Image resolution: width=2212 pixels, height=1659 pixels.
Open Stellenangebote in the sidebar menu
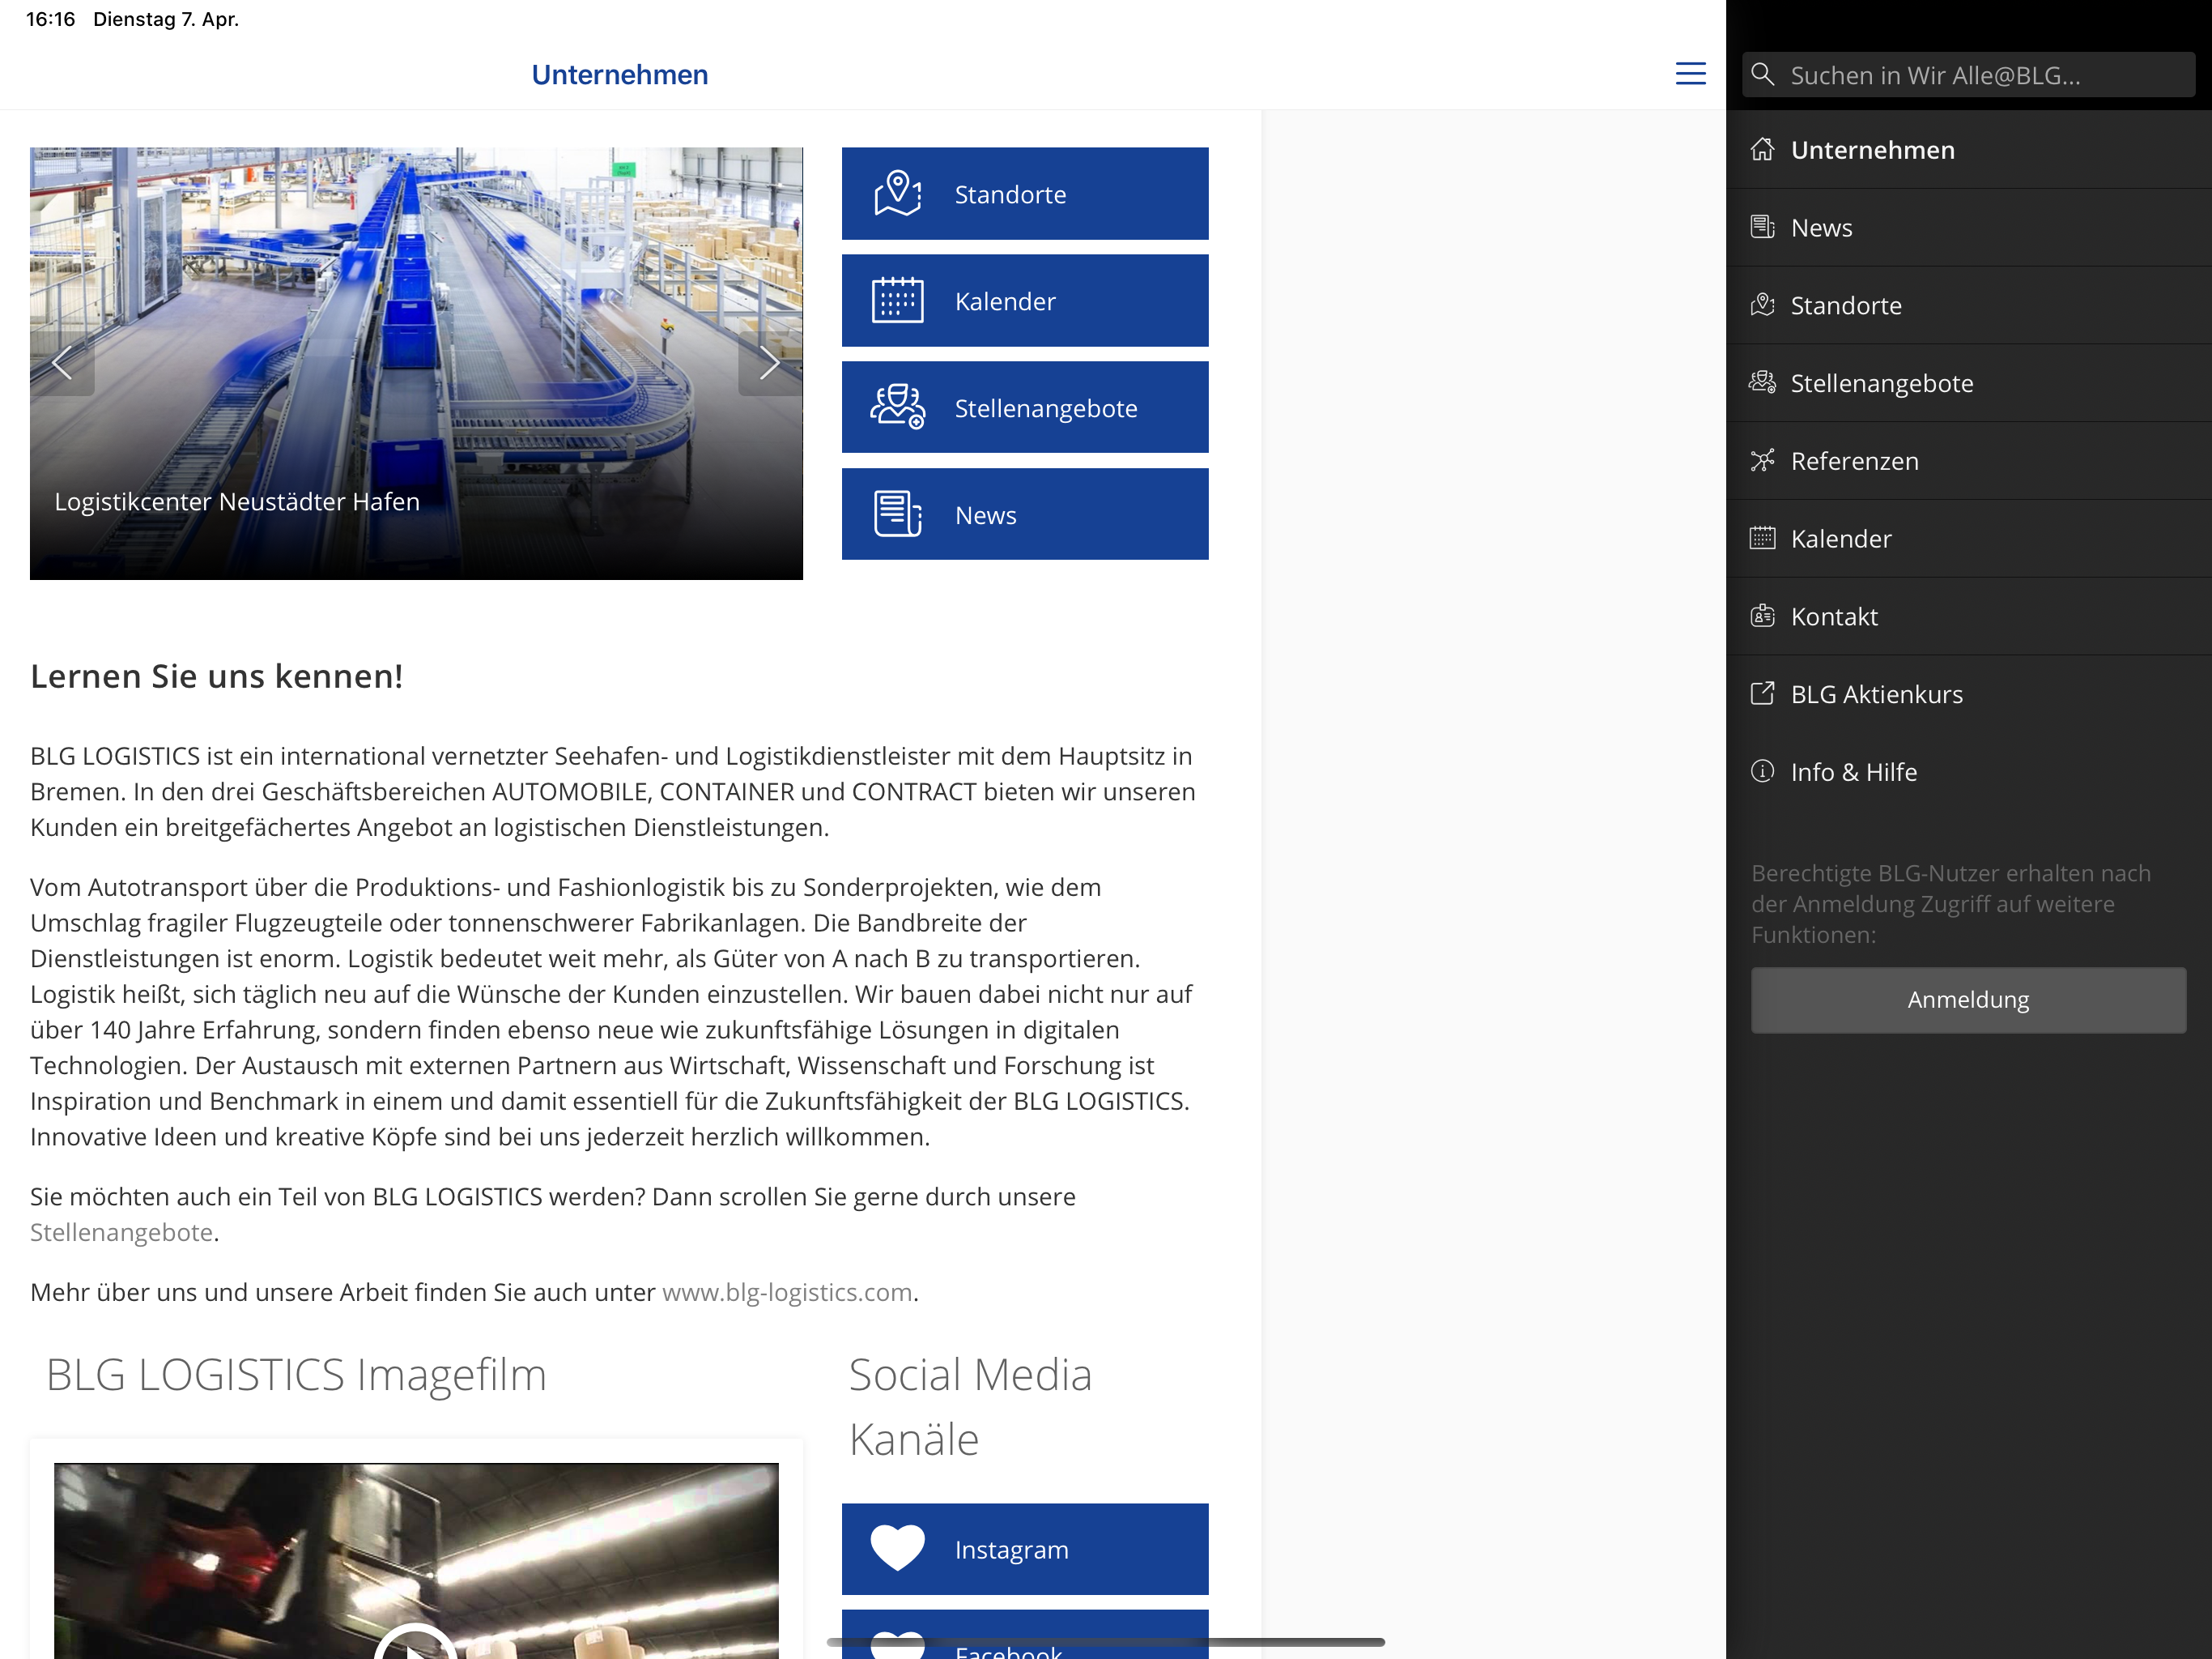click(1968, 383)
